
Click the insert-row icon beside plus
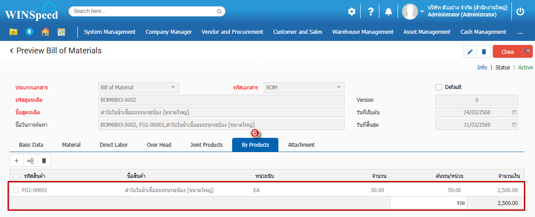tap(30, 161)
